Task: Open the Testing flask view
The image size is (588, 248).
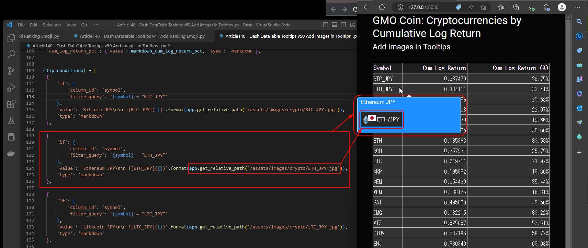Action: pyautogui.click(x=11, y=120)
